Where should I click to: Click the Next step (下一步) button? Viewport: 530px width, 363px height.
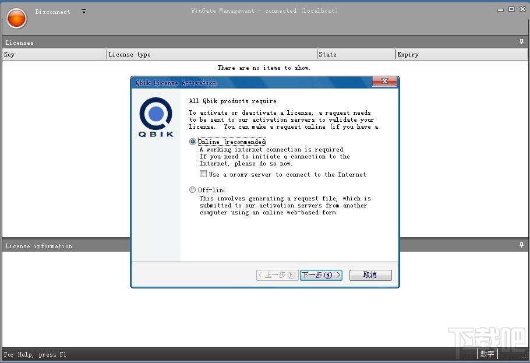[x=321, y=275]
